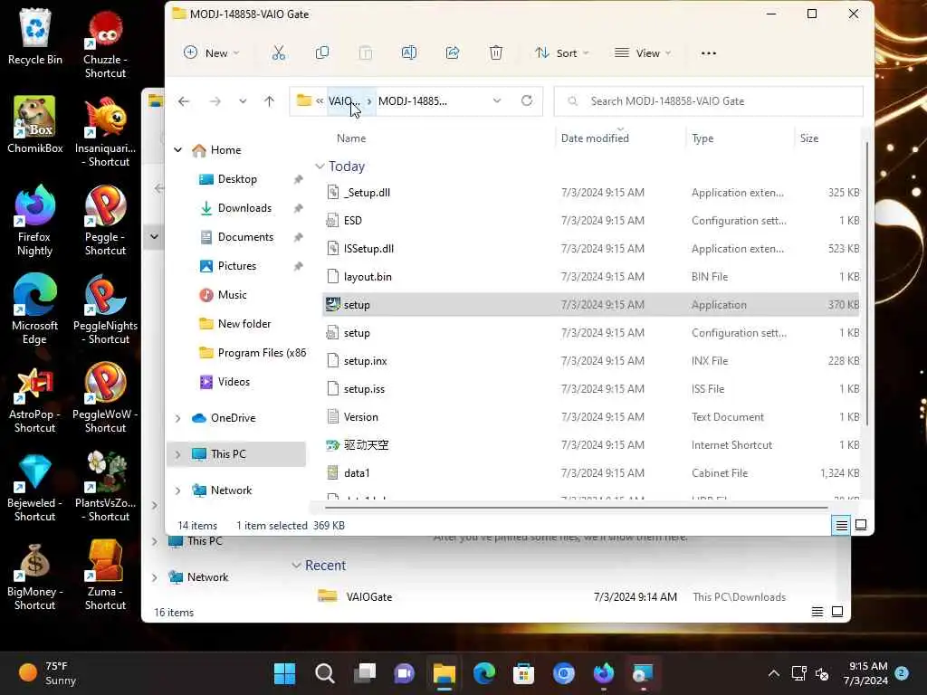Select the Chuzzle shortcut on desktop

point(105,44)
